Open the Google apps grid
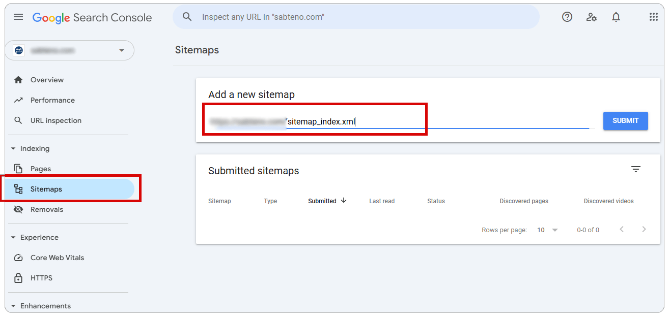 pos(654,17)
